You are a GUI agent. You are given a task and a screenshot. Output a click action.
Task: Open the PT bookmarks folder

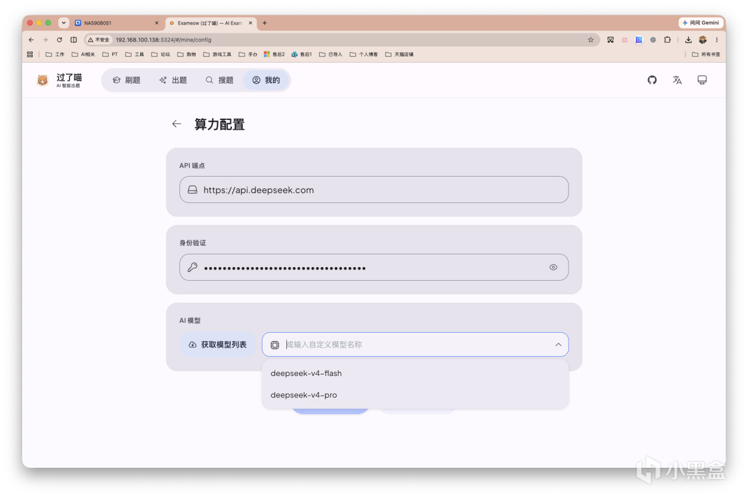110,54
